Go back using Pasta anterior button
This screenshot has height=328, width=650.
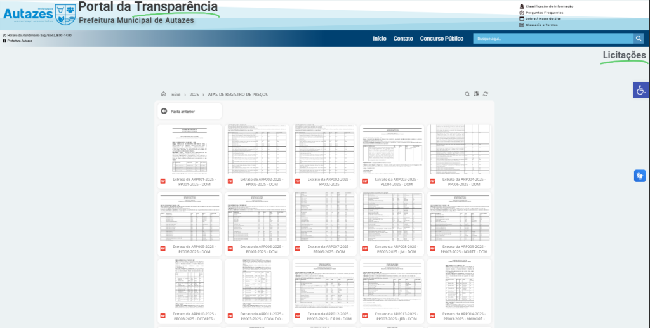click(x=189, y=111)
